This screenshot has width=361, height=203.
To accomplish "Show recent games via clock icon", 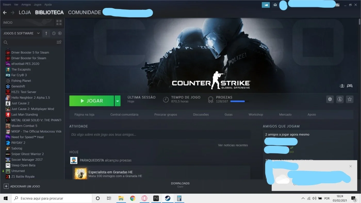I will (54, 33).
